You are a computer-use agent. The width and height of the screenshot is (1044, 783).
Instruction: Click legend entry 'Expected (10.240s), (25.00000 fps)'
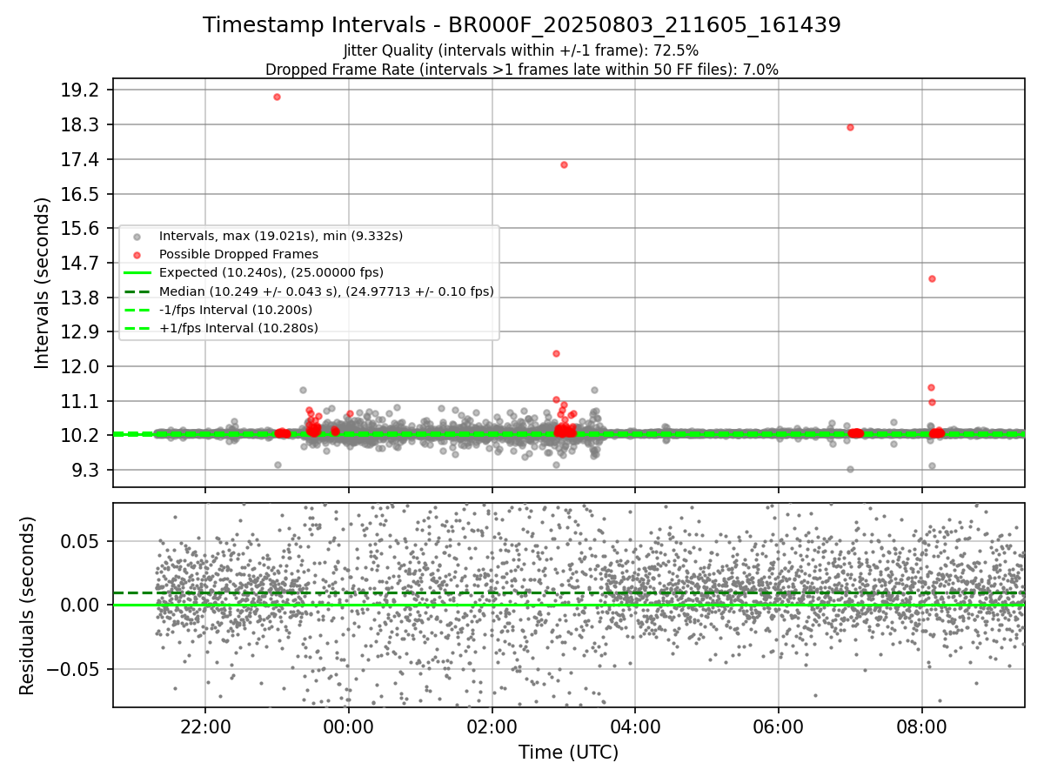pos(271,272)
